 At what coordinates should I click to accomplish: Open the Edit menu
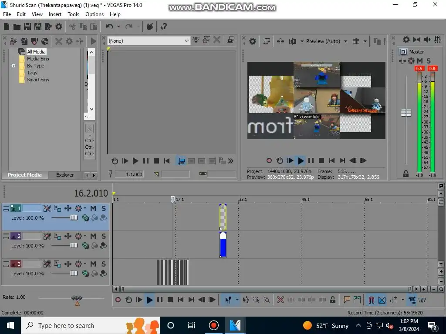tap(21, 14)
